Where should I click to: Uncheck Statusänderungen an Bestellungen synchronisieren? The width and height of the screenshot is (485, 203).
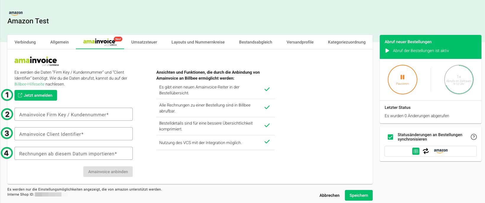[x=390, y=137]
